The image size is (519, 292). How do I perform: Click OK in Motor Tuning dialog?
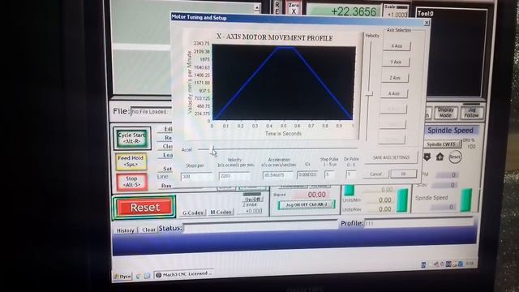coord(404,174)
